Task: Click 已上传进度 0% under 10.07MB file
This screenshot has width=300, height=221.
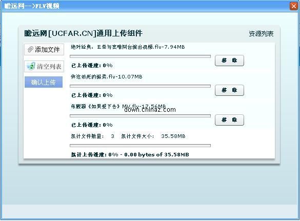Action: [x=92, y=95]
